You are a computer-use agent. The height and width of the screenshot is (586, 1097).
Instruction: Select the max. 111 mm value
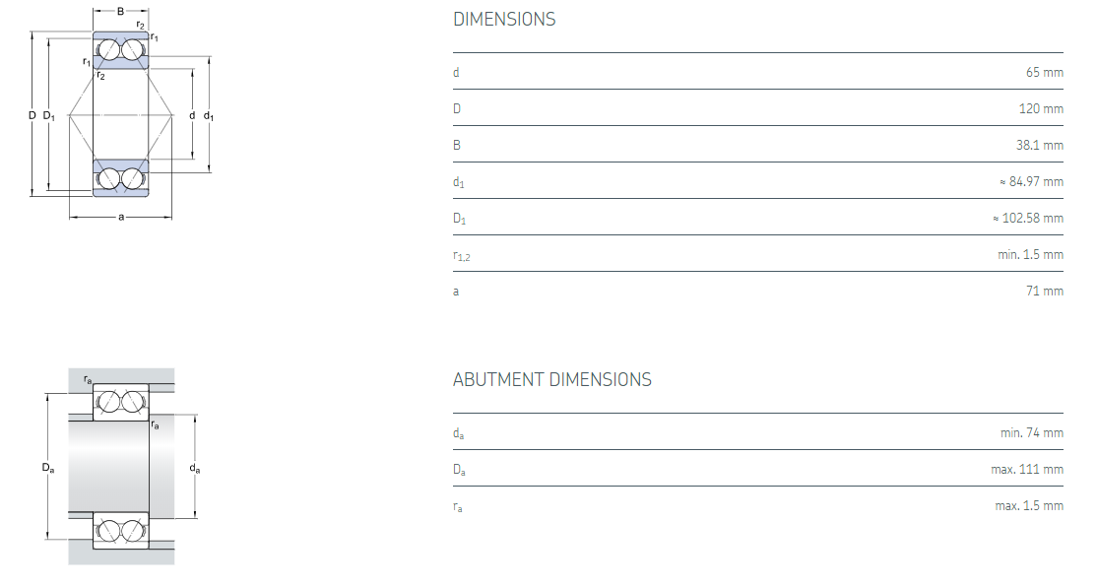(x=1027, y=469)
